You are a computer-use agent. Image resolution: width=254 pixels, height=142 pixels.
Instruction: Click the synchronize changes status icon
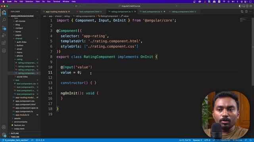pyautogui.click(x=32, y=140)
